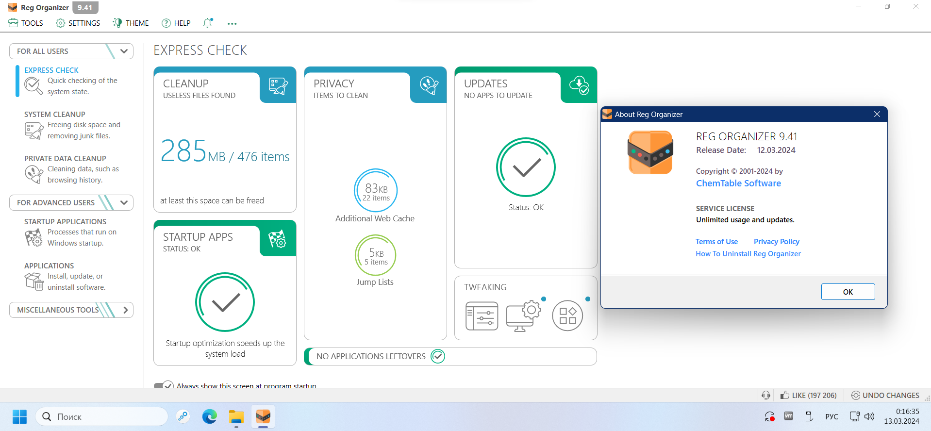Click the System Cleanup broom icon
The height and width of the screenshot is (431, 931).
[x=33, y=131]
